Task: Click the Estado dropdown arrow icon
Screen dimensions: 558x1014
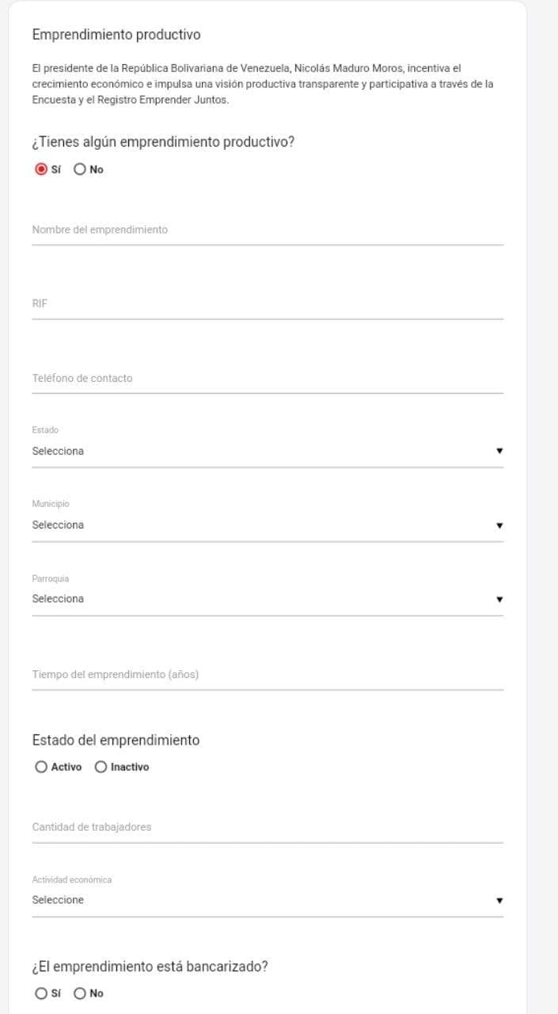Action: coord(499,451)
